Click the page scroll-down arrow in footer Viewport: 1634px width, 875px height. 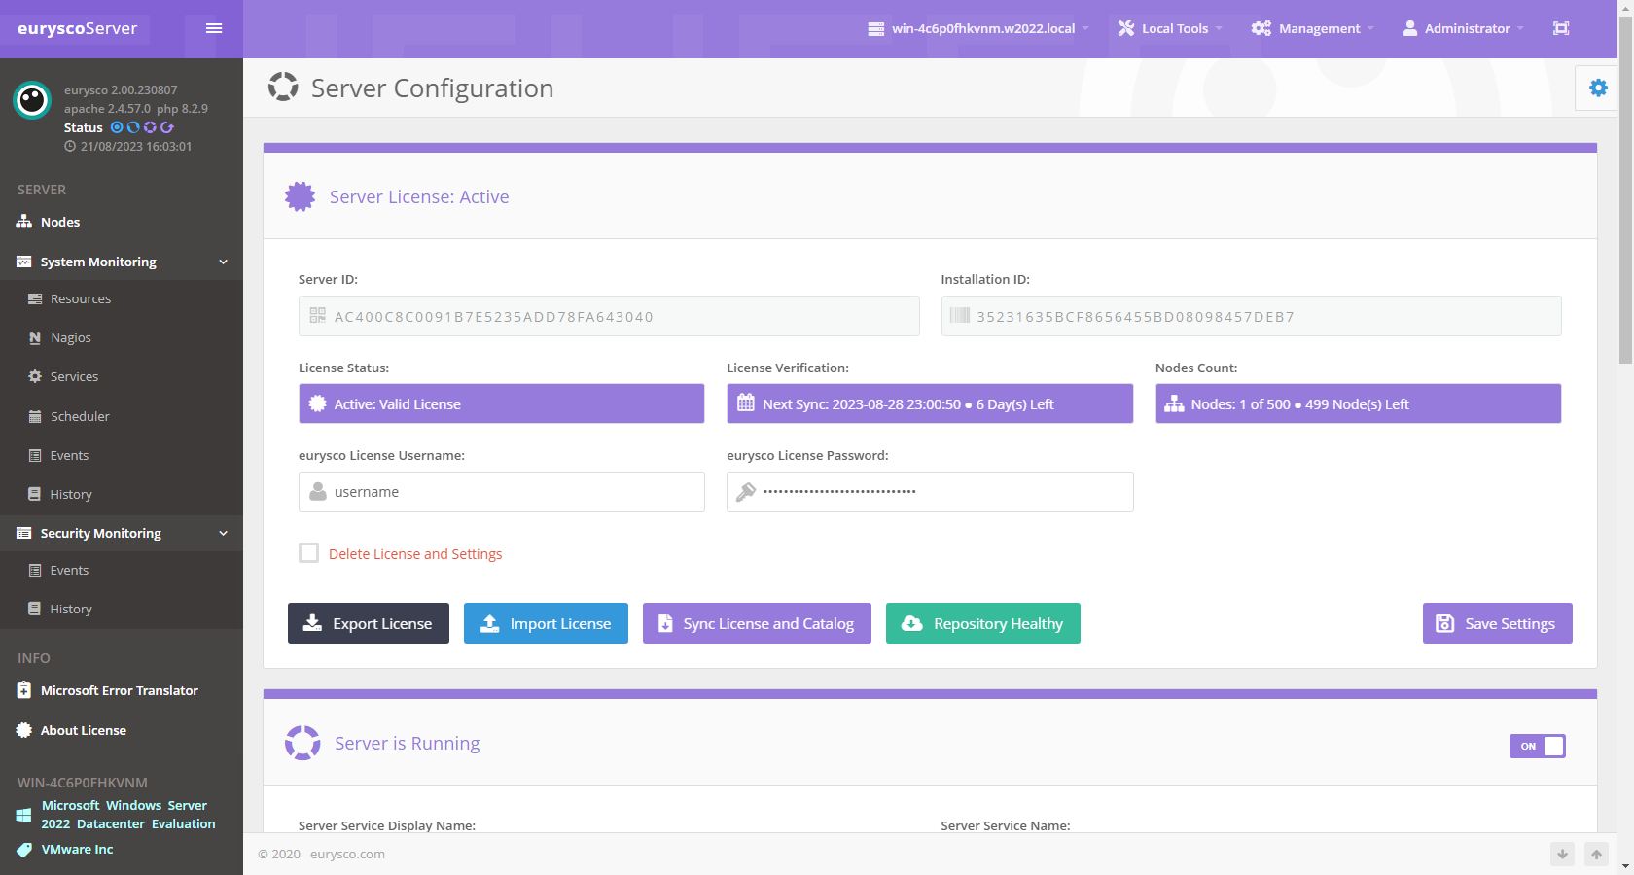[x=1562, y=854]
